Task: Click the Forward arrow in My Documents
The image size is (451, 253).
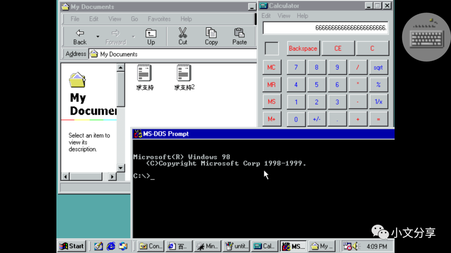Action: 116,37
